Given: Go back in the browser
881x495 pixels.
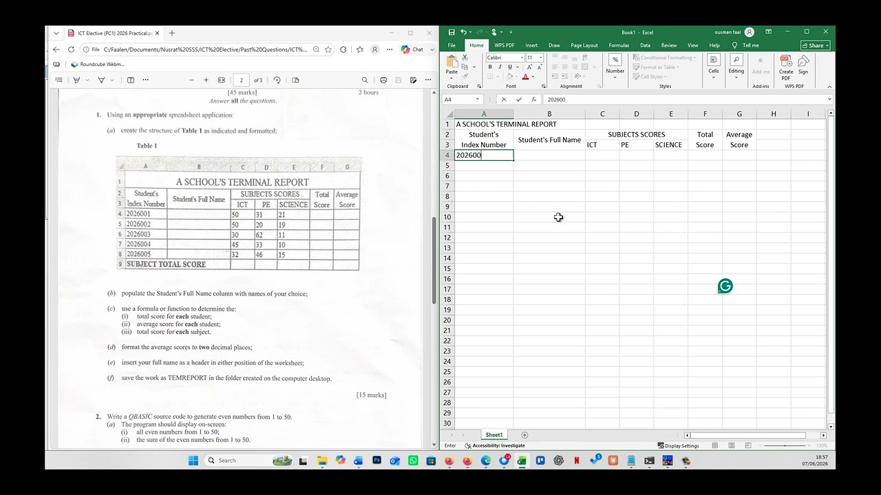Looking at the screenshot, I should (x=56, y=49).
